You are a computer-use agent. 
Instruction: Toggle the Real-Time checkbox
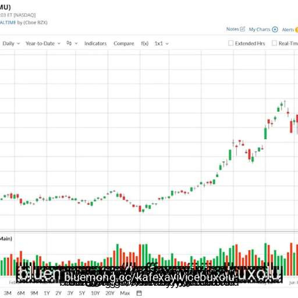(x=274, y=43)
